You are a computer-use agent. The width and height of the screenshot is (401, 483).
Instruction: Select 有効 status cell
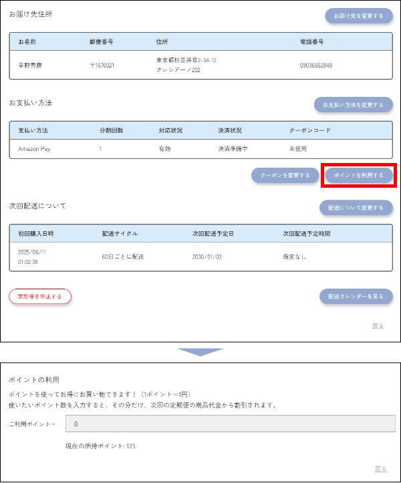(x=164, y=149)
